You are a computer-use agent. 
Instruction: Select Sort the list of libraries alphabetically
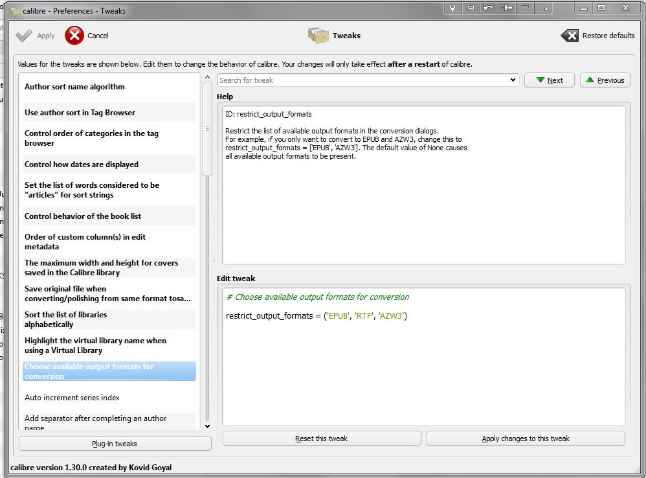pos(109,319)
